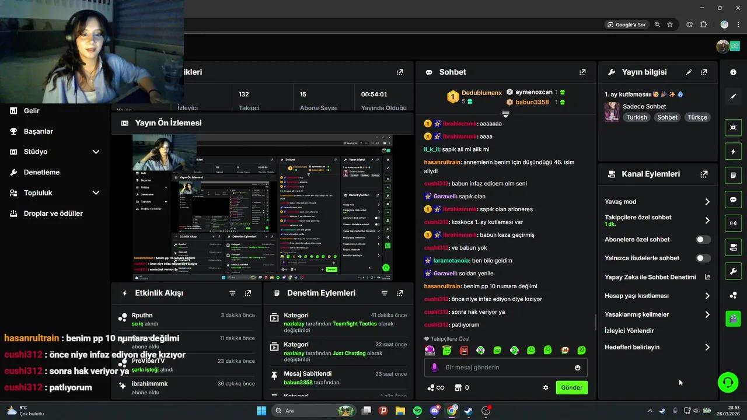Viewport: 747px width, 420px height.
Task: Click the Bir mesaj gönderin input field
Action: (x=505, y=367)
